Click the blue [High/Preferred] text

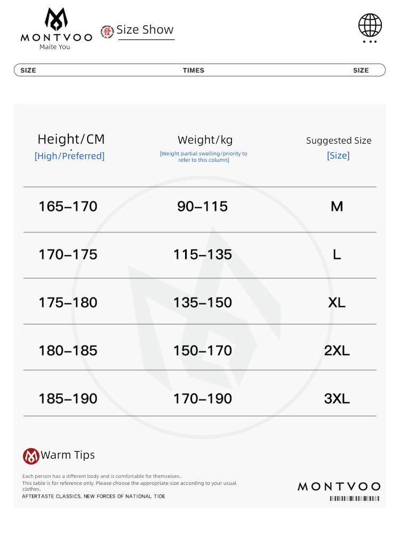69,156
